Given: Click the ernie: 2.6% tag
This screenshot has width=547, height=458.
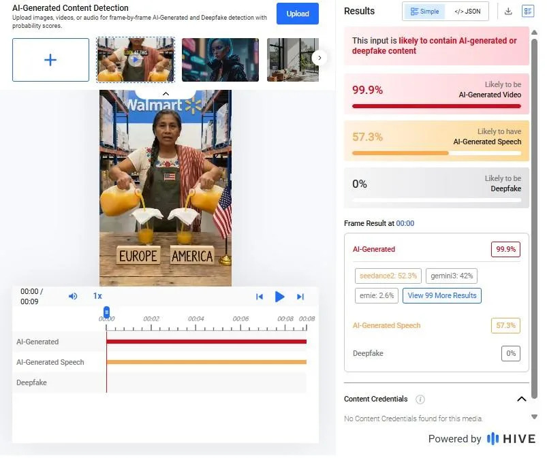Looking at the screenshot, I should pos(377,295).
